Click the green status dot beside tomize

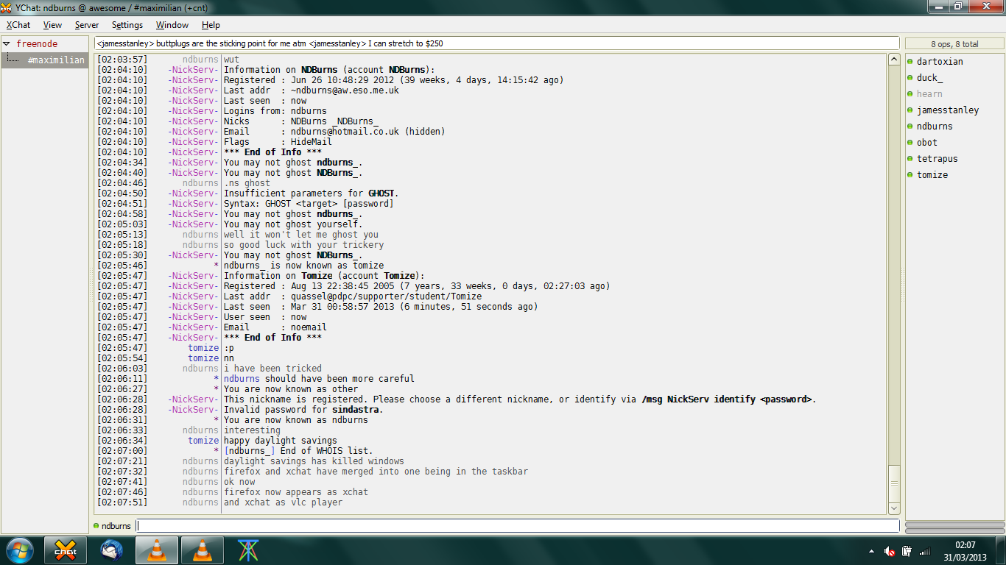[910, 175]
